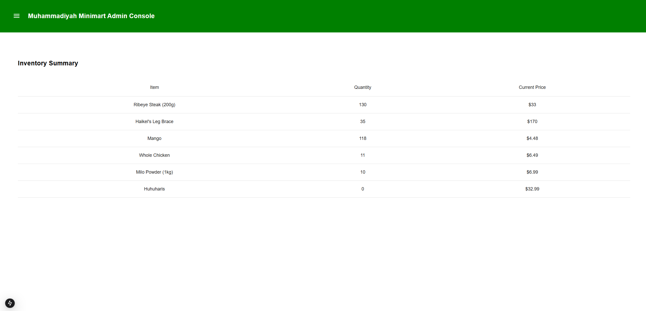This screenshot has height=311, width=646.
Task: Click the Next.js dev tools lightning icon
Action: pyautogui.click(x=10, y=303)
